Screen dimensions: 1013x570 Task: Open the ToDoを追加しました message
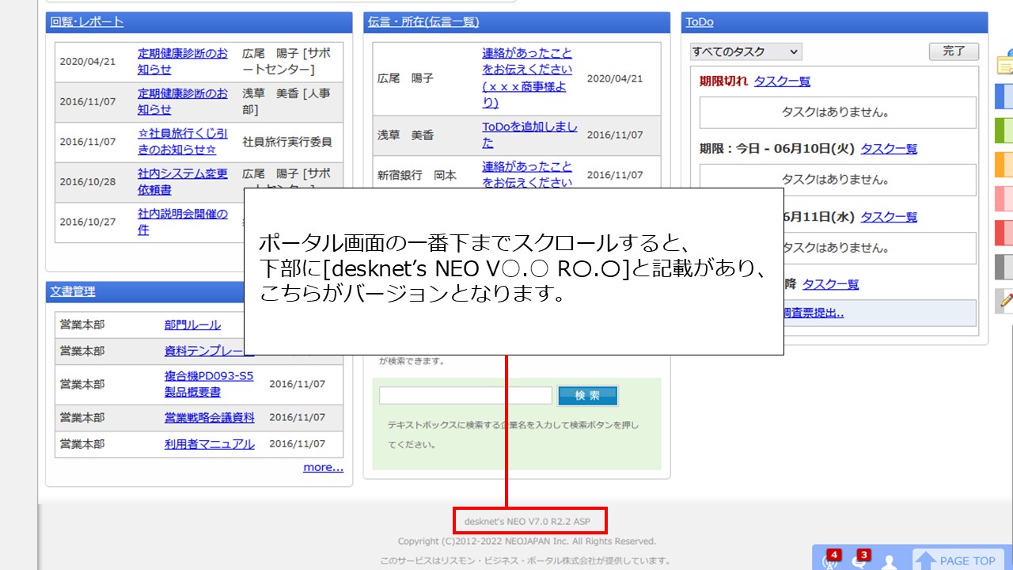click(x=530, y=135)
